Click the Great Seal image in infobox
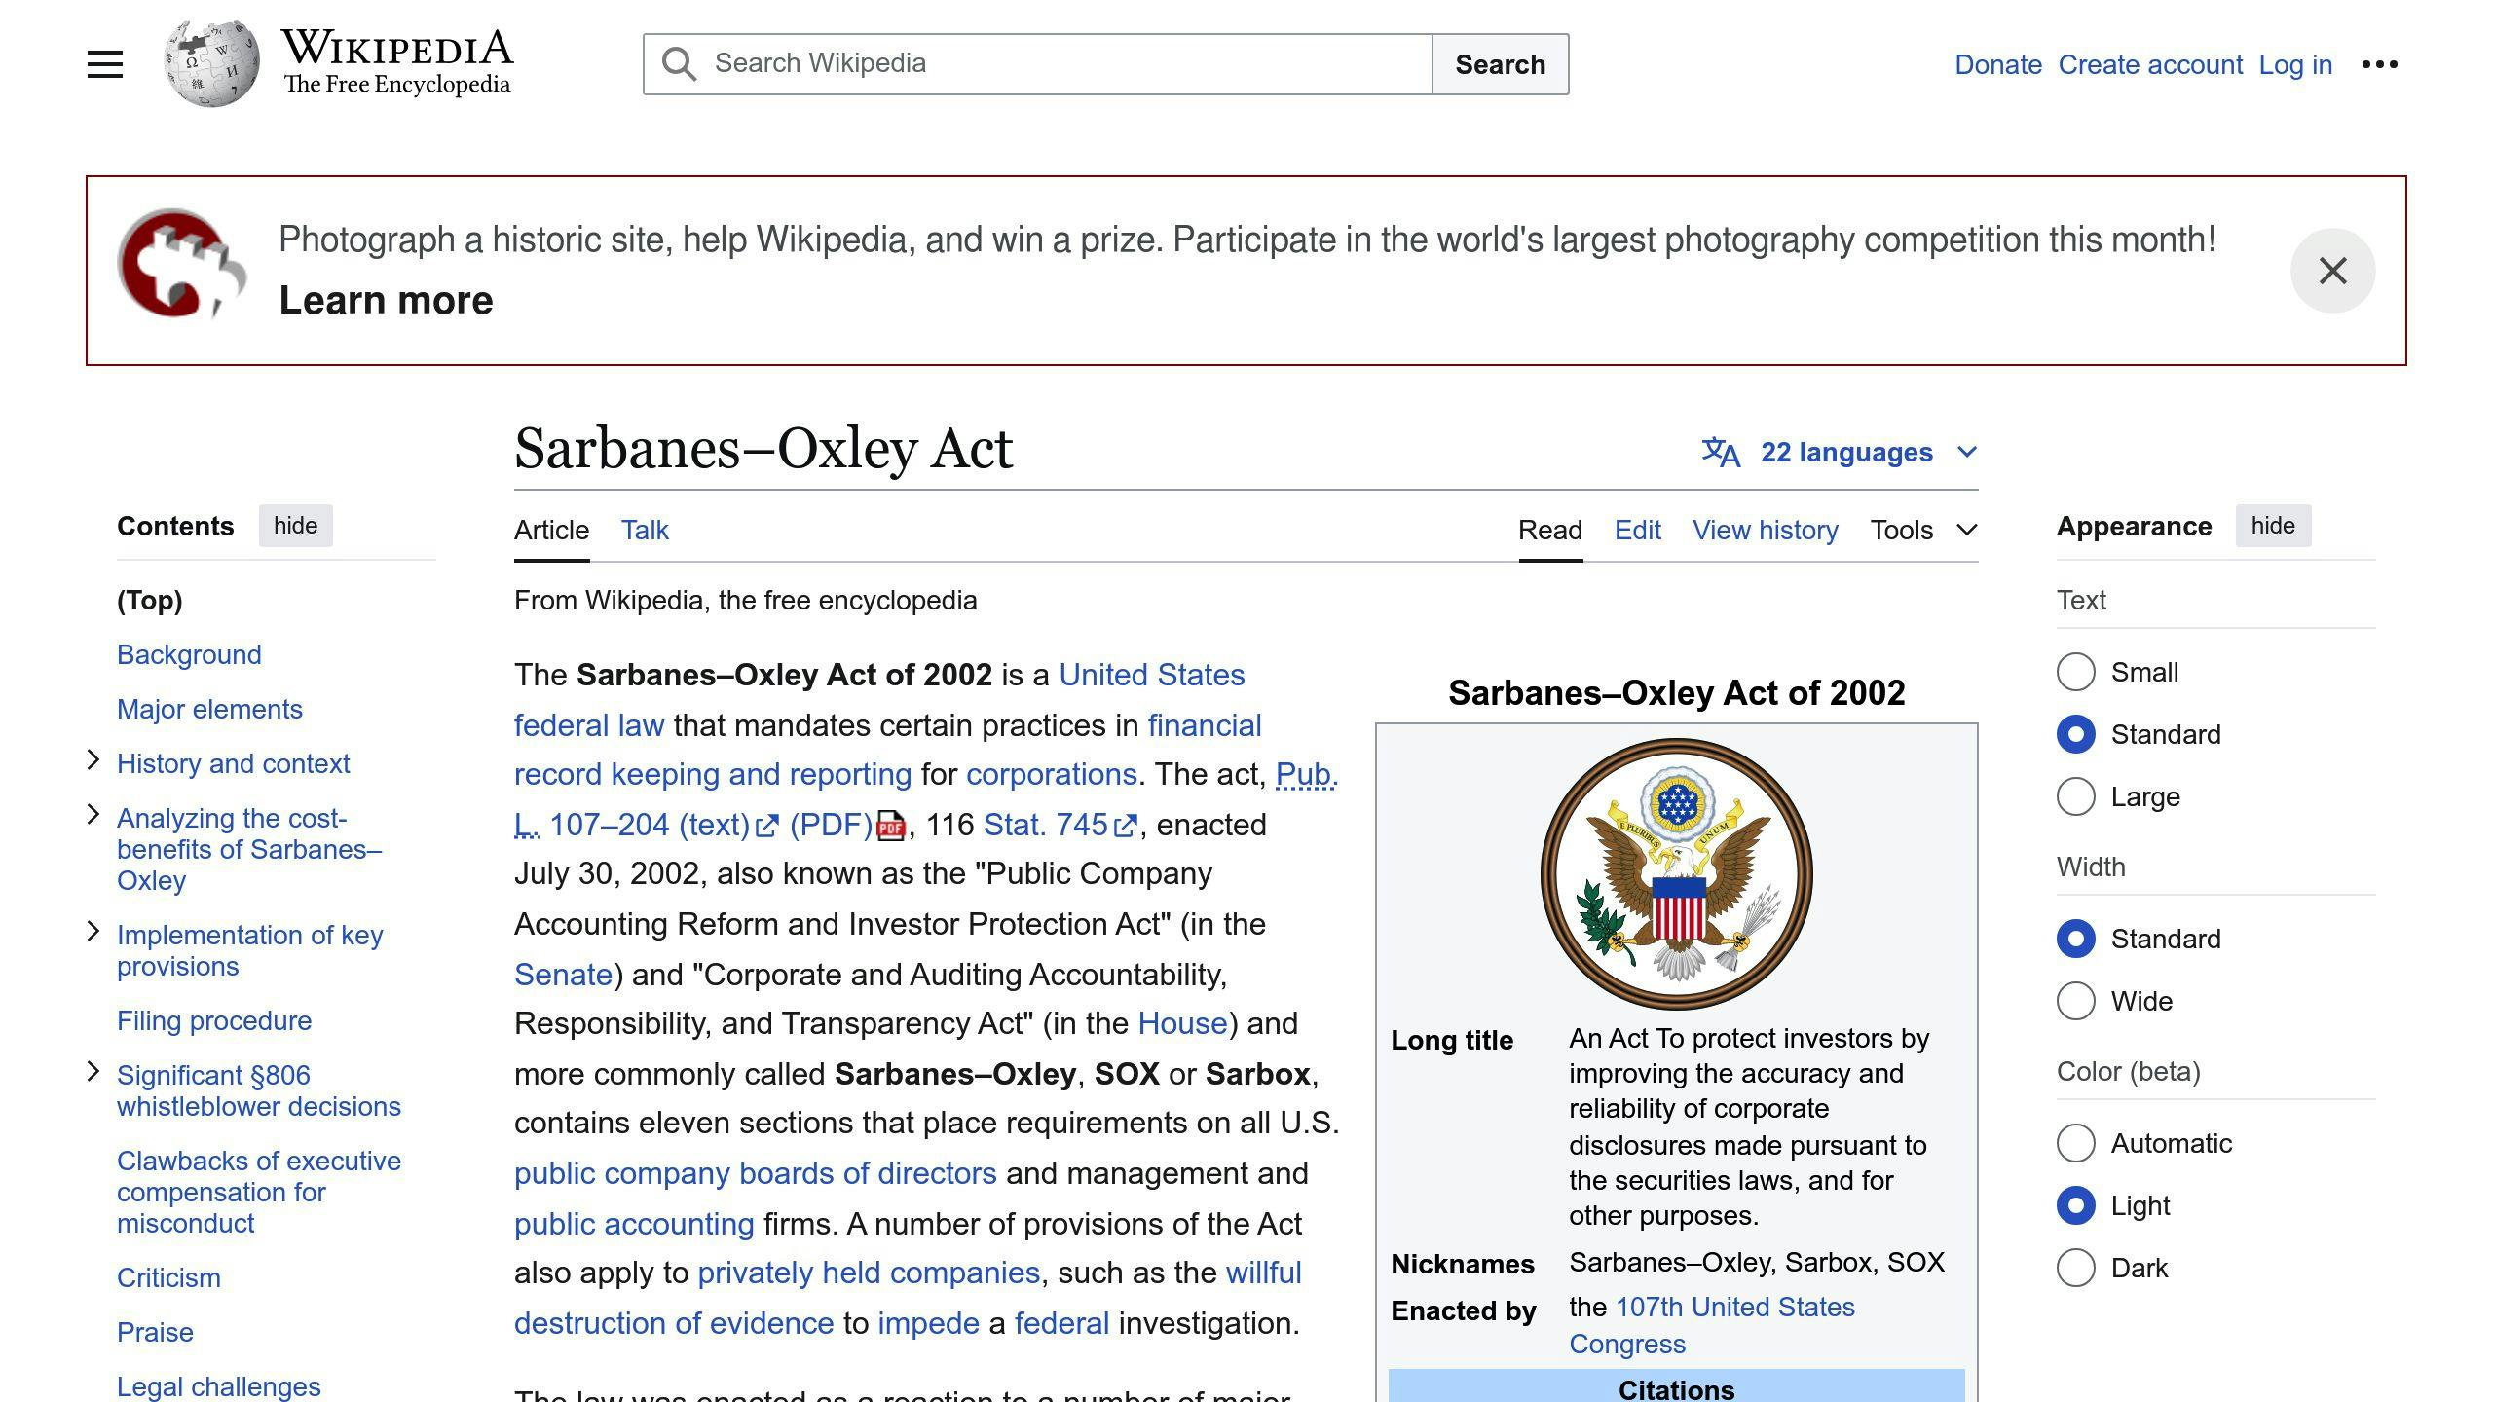This screenshot has width=2493, height=1402. pos(1676,873)
